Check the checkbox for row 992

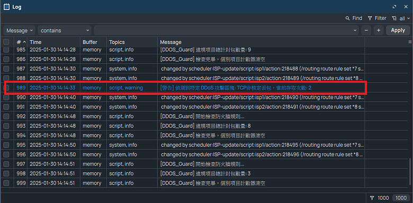pyautogui.click(x=6, y=117)
